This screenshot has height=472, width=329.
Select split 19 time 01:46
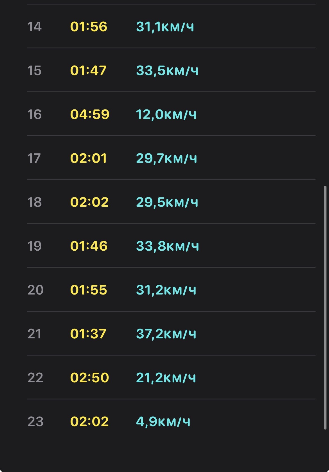point(89,246)
